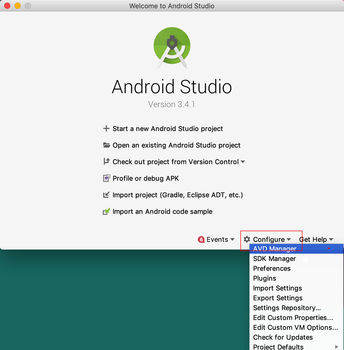
Task: Open the Configure dropdown arrow
Action: point(289,239)
